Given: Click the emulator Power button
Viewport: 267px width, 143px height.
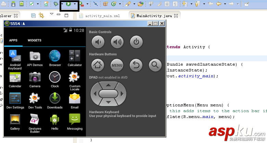Looking at the screenshot, I should tap(136, 42).
